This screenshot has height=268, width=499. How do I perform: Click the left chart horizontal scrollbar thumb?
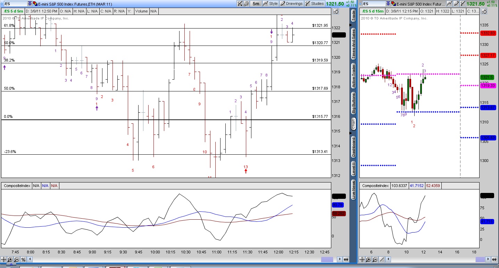click(326, 260)
